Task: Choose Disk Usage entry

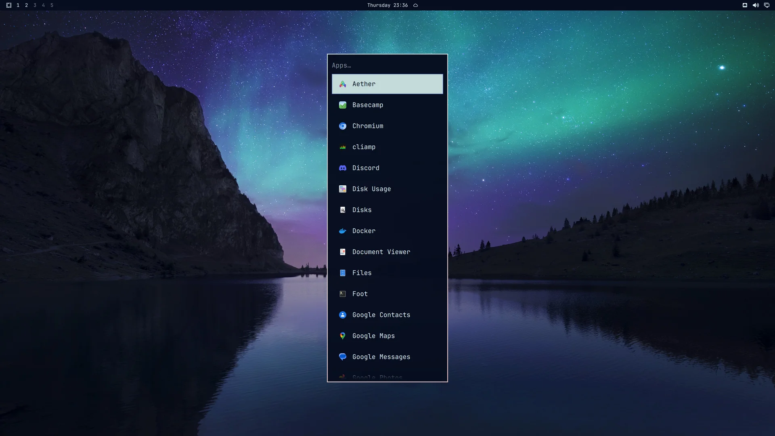Action: [387, 189]
